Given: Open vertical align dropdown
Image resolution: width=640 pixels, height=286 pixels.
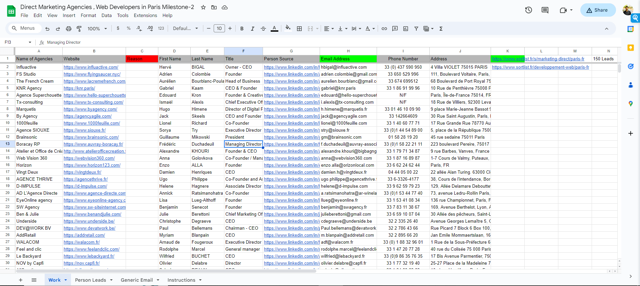Looking at the screenshot, I should pyautogui.click(x=343, y=29).
